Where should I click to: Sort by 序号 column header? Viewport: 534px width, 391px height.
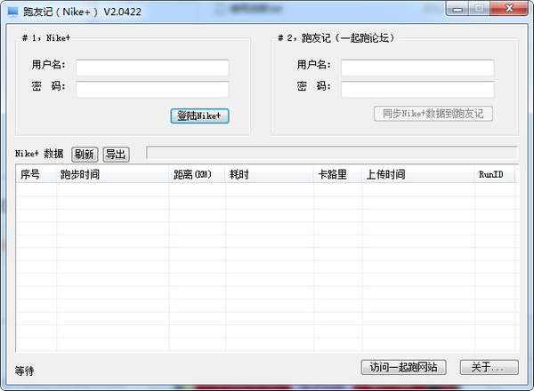tap(36, 175)
